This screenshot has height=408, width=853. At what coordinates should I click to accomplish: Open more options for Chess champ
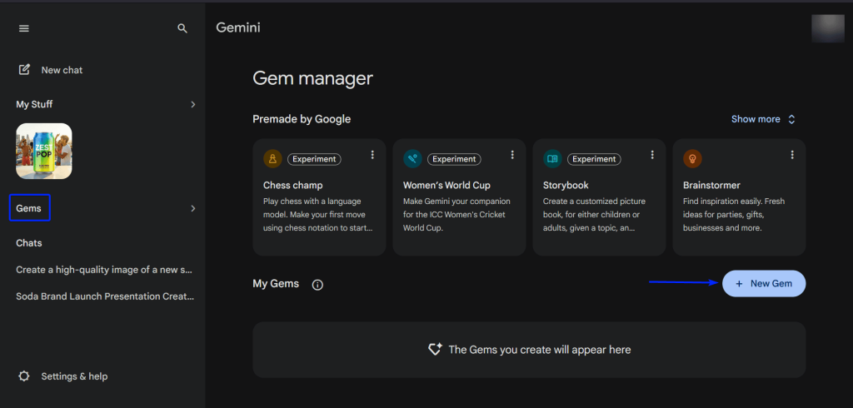(x=372, y=155)
